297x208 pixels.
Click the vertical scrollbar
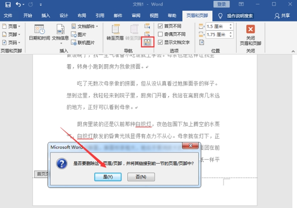(x=294, y=131)
